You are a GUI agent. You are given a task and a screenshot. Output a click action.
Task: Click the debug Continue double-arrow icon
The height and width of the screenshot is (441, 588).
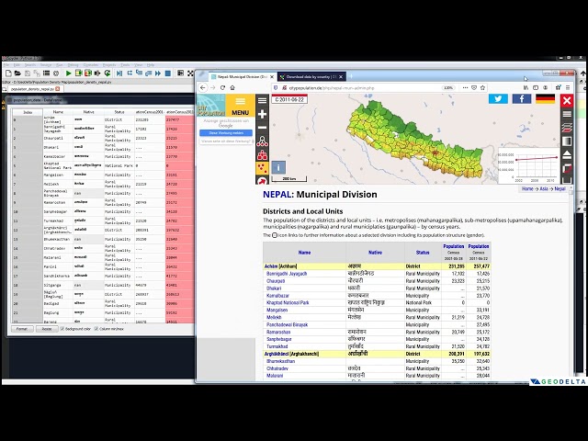pyautogui.click(x=158, y=73)
